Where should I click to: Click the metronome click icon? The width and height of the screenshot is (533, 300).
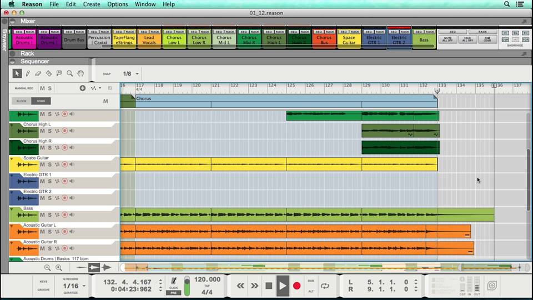(x=174, y=281)
